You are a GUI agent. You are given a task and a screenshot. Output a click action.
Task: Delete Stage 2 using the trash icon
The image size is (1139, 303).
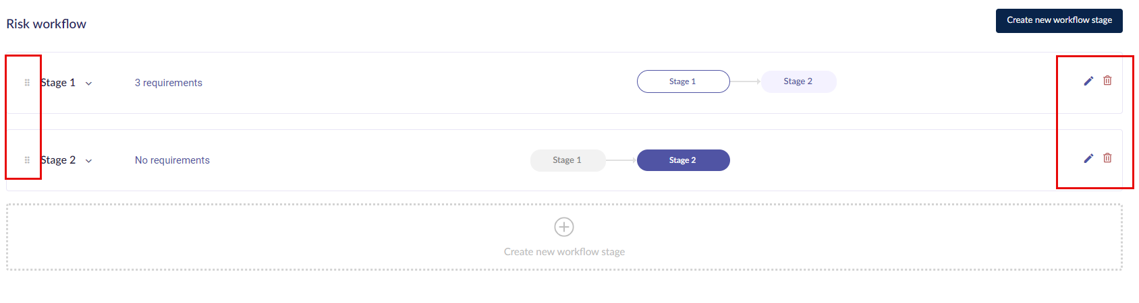click(1107, 158)
